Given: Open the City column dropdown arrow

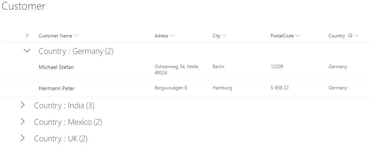Looking at the screenshot, I should (224, 36).
